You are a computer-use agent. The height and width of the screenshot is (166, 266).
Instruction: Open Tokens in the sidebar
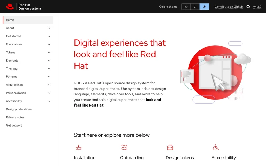pyautogui.click(x=10, y=52)
